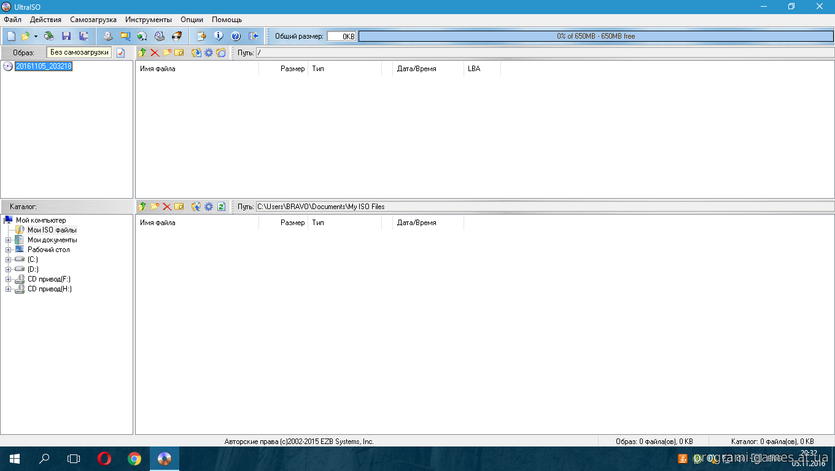Click the Mount to virtual drive icon
Image resolution: width=835 pixels, height=471 pixels.
tap(160, 36)
